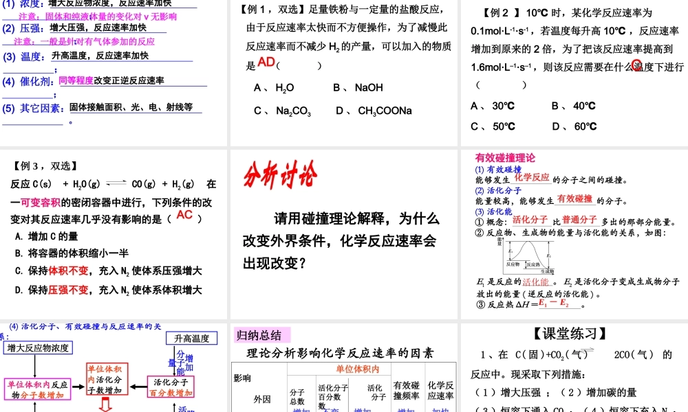The image size is (688, 412).
Task: Click option D about 保持压强不变
Action: point(109,290)
